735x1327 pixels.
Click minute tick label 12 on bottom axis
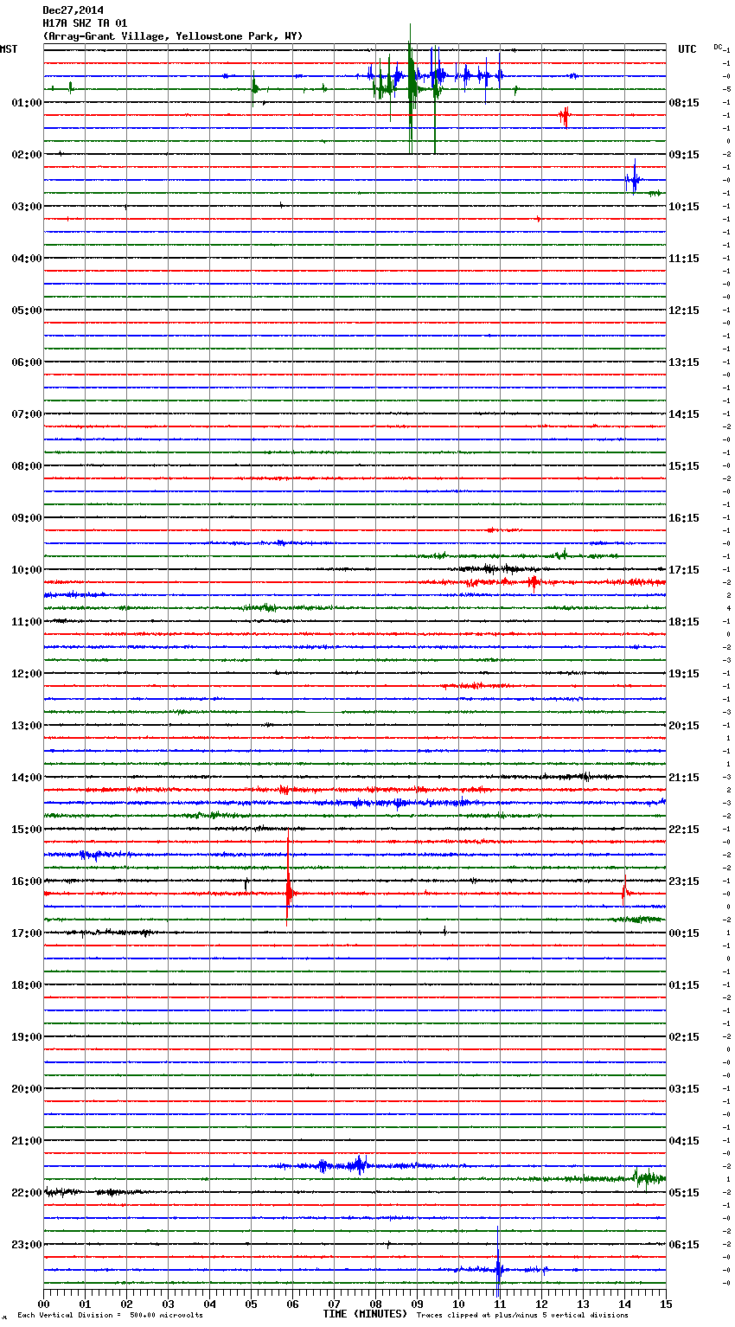(541, 1304)
